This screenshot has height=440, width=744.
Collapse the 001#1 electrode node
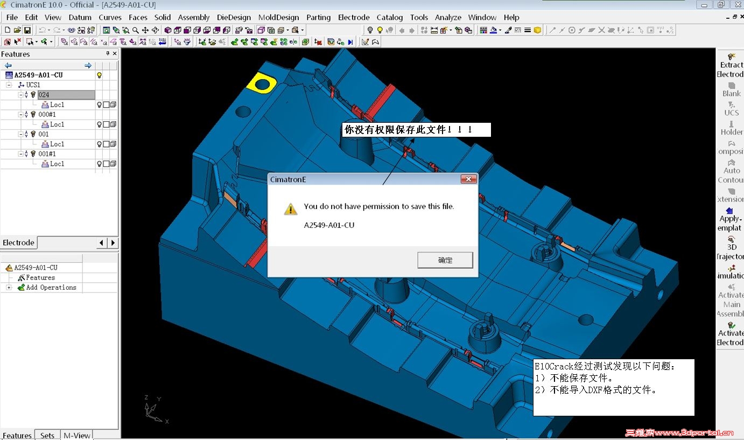(20, 154)
